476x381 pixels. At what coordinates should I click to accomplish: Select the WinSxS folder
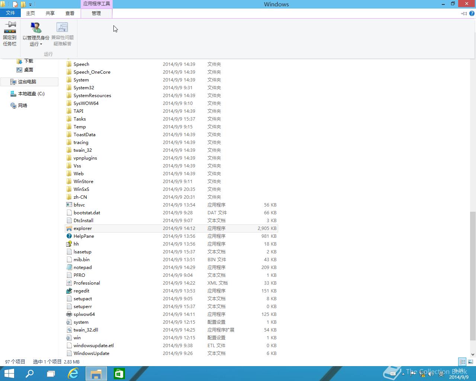[171, 189]
